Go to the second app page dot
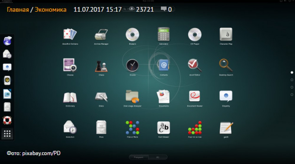The image size is (295, 164). point(292,80)
